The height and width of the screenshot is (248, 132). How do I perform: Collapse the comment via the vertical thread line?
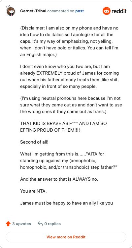click(x=11, y=115)
